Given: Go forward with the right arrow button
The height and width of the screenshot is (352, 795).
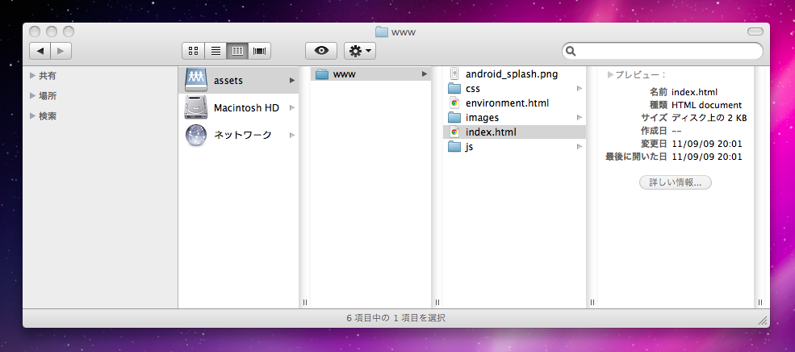Looking at the screenshot, I should [61, 51].
